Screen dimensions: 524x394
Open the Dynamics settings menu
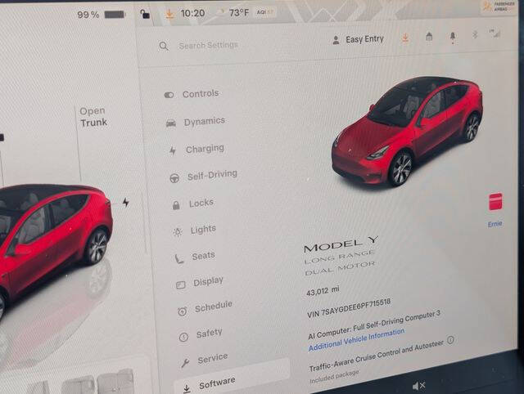(x=196, y=122)
